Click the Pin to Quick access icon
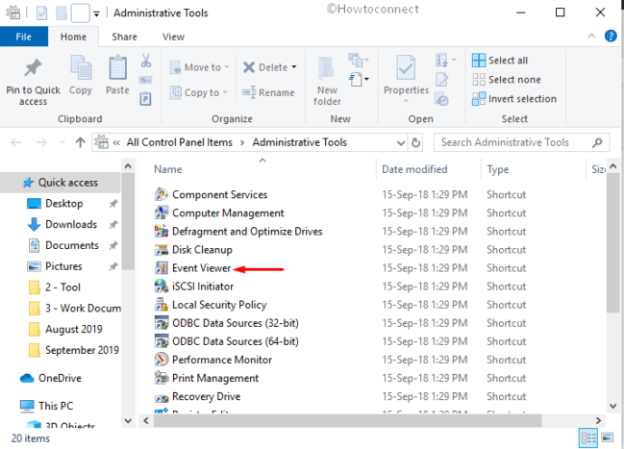 [x=33, y=67]
